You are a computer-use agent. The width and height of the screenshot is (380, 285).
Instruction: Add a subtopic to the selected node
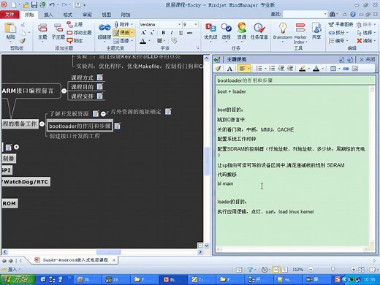[x=58, y=31]
